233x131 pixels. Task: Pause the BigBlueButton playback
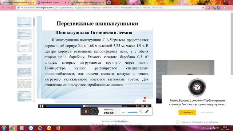(42, 106)
